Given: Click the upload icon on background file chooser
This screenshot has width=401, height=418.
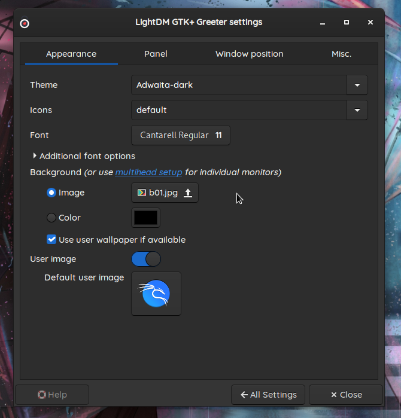Looking at the screenshot, I should [x=188, y=193].
